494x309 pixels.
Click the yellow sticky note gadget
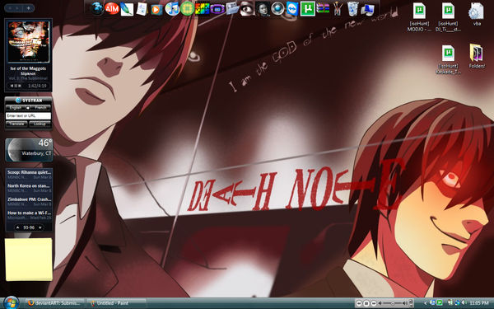(x=29, y=260)
